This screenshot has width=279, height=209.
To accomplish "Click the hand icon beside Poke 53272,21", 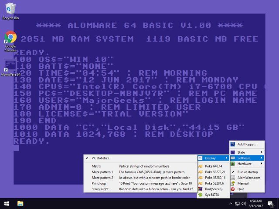I will click(x=201, y=172).
